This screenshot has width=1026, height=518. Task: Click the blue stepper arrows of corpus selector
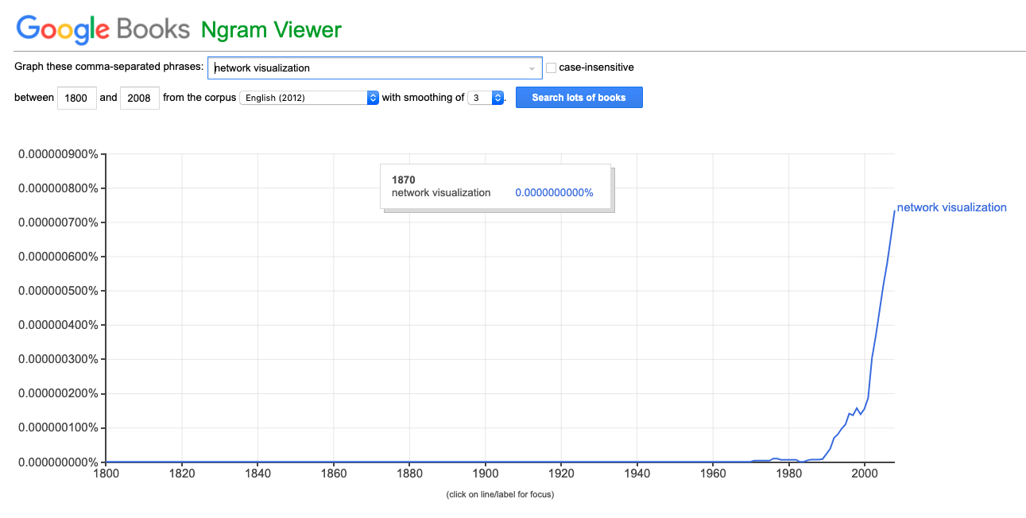pyautogui.click(x=373, y=98)
